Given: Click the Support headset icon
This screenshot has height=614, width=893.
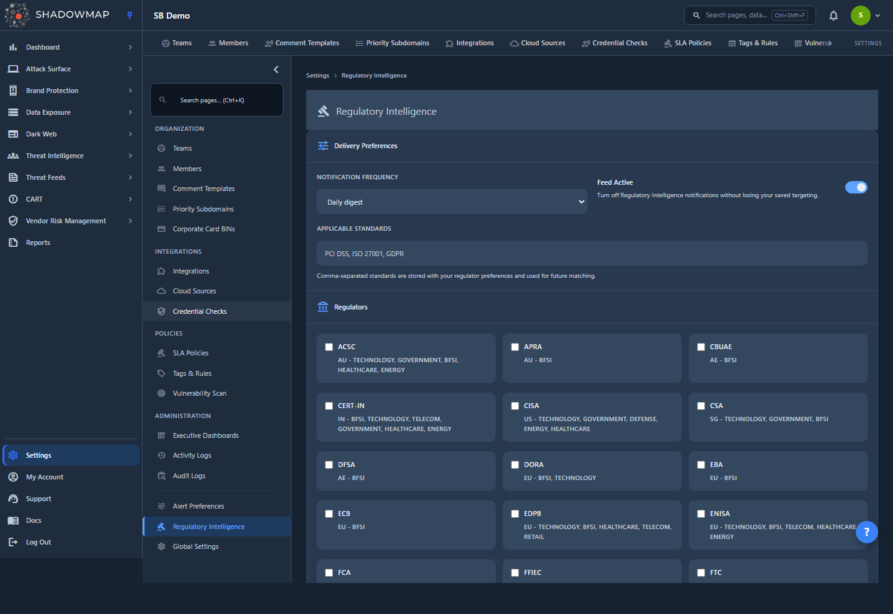Looking at the screenshot, I should [13, 499].
